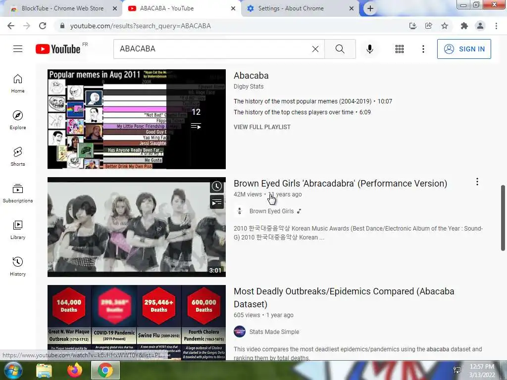The width and height of the screenshot is (507, 380).
Task: Play the Deadly Outbreaks video thumbnail
Action: point(137,322)
